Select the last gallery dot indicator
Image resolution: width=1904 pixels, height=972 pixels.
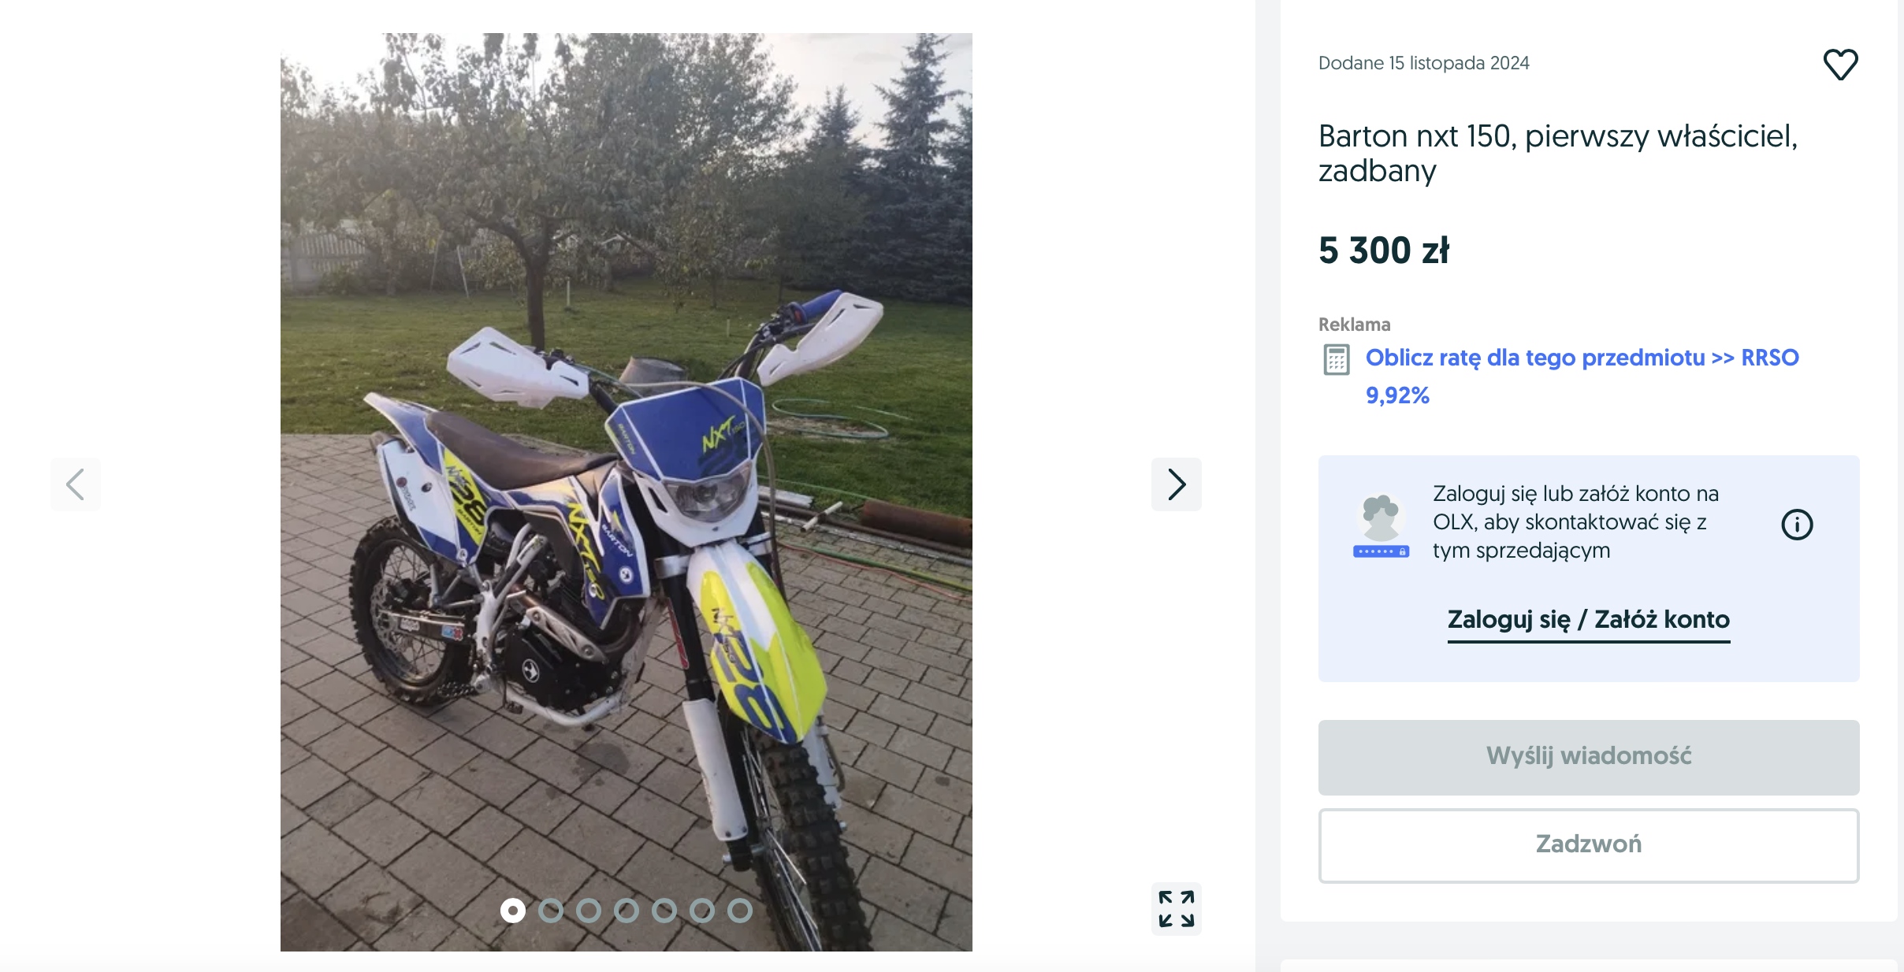[x=740, y=911]
